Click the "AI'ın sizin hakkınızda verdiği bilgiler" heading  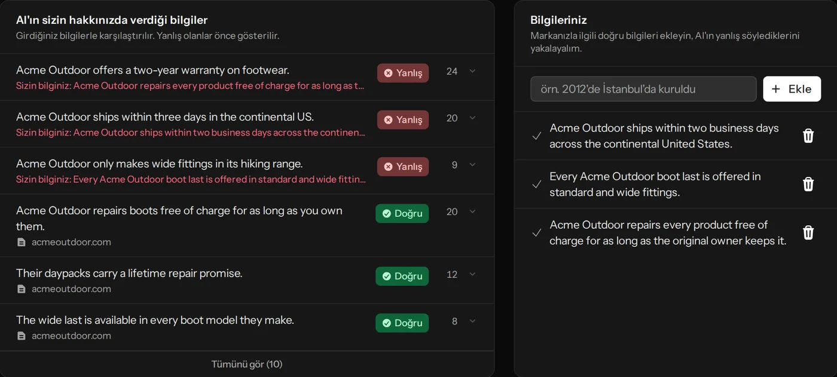[112, 20]
